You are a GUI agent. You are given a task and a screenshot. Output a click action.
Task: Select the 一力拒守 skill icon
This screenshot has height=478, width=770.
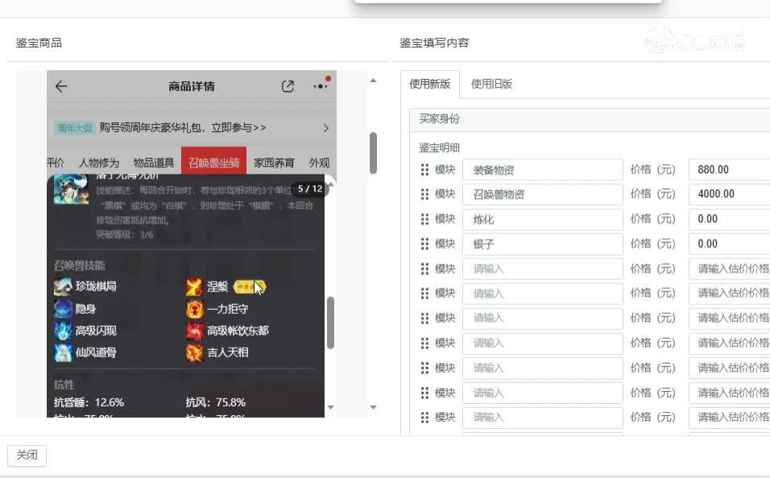pyautogui.click(x=195, y=309)
